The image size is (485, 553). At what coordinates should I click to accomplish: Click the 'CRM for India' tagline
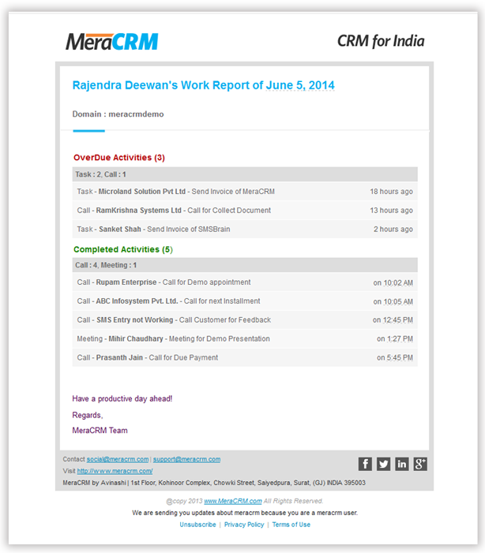[x=381, y=41]
